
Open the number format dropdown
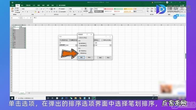[81, 9]
